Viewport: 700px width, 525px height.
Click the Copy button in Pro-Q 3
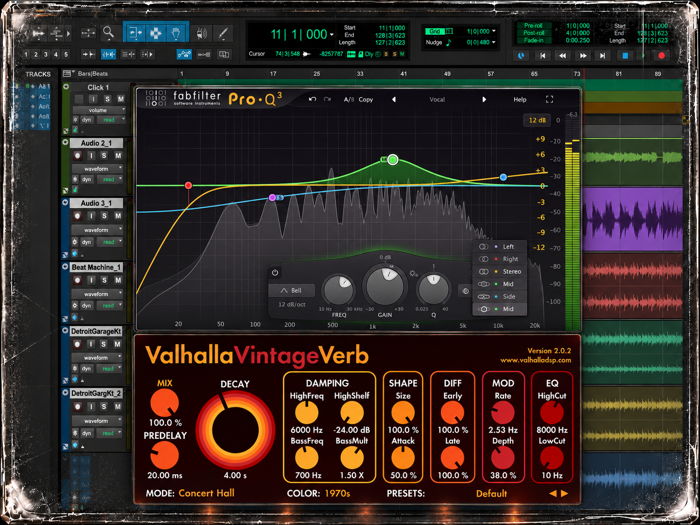pos(366,100)
